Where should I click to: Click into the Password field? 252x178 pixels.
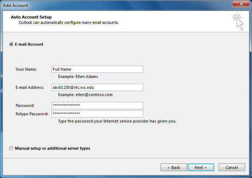[x=97, y=105]
